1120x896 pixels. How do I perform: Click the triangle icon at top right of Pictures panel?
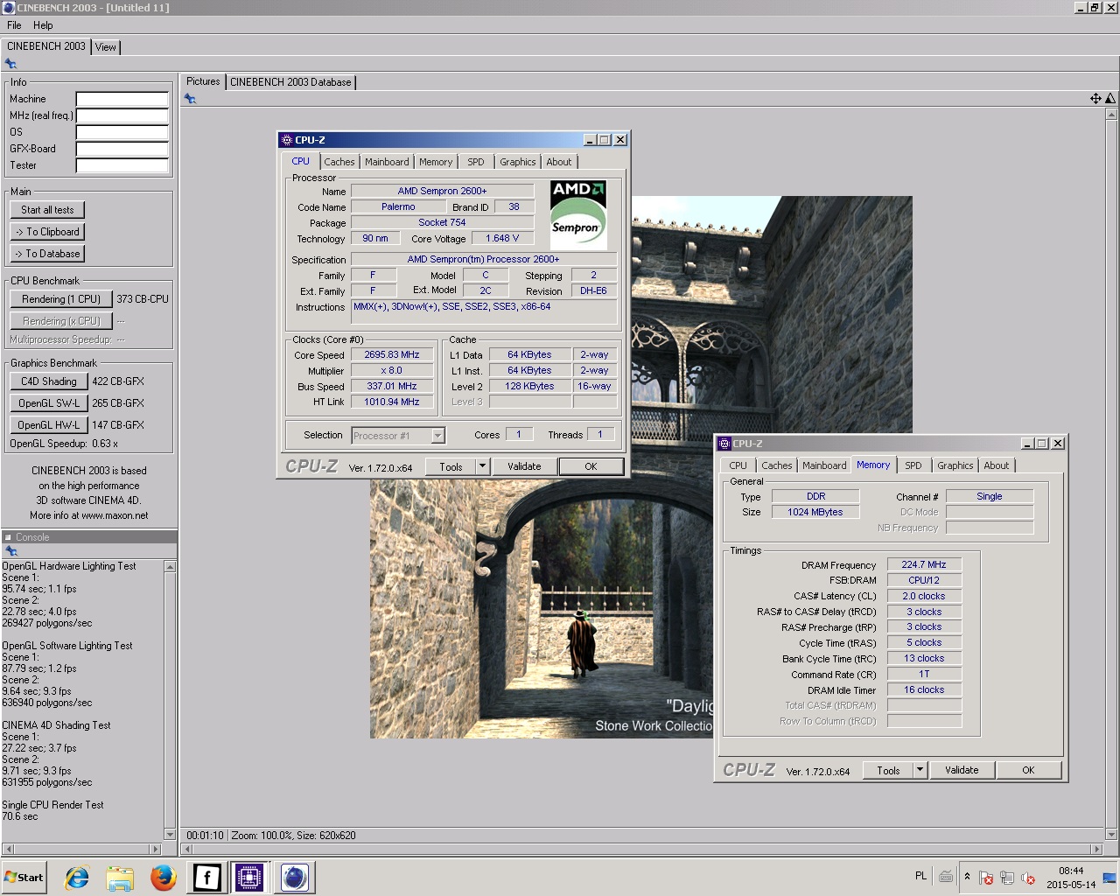tap(1110, 99)
